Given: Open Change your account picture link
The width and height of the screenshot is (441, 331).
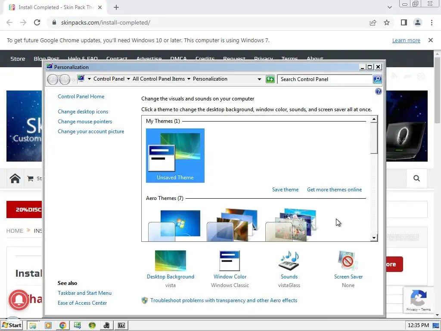Looking at the screenshot, I should pos(91,131).
